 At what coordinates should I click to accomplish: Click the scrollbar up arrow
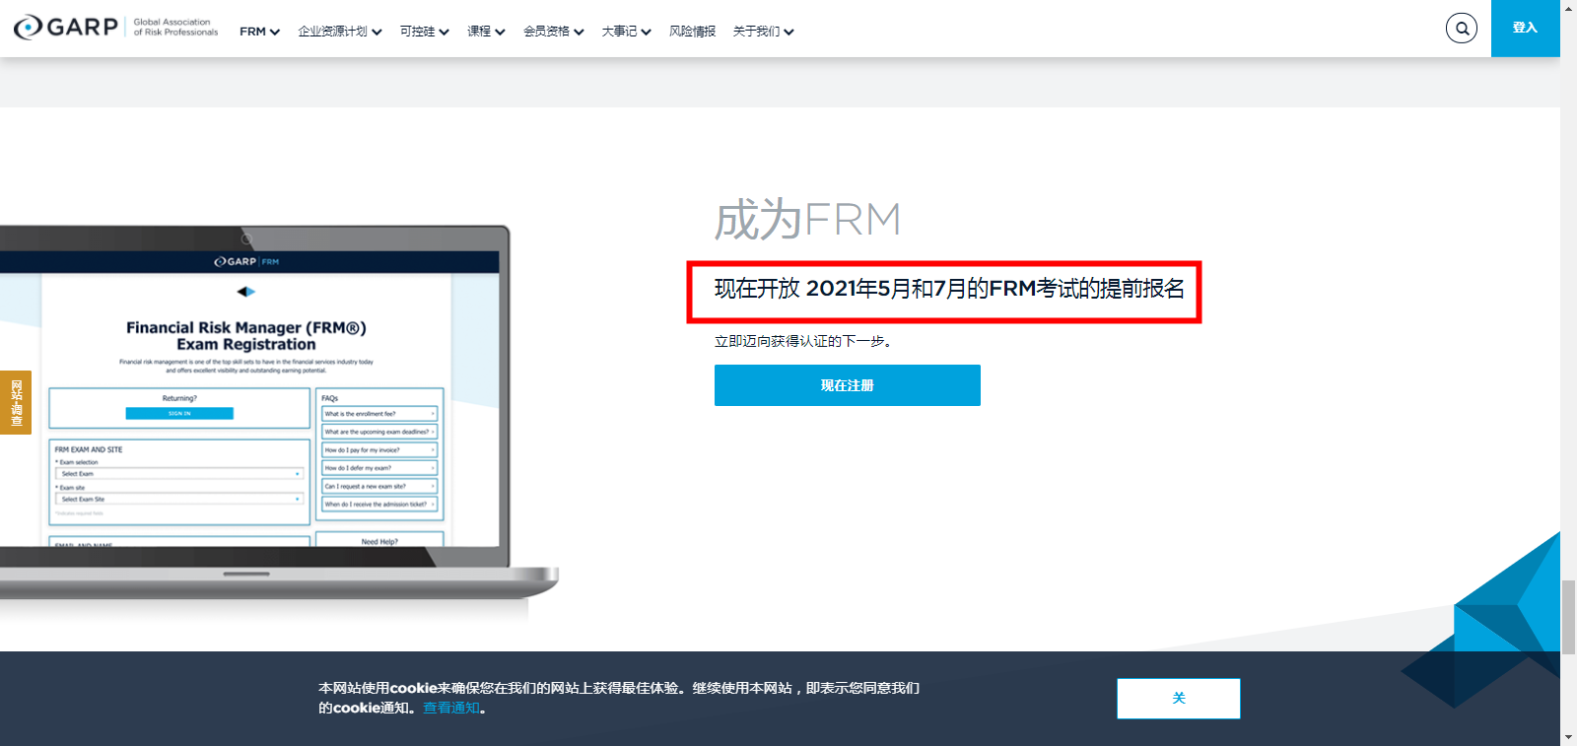1568,7
